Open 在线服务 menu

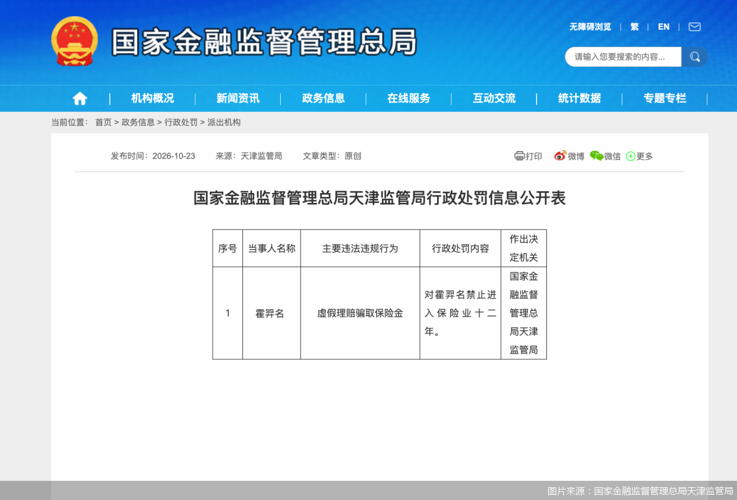409,99
